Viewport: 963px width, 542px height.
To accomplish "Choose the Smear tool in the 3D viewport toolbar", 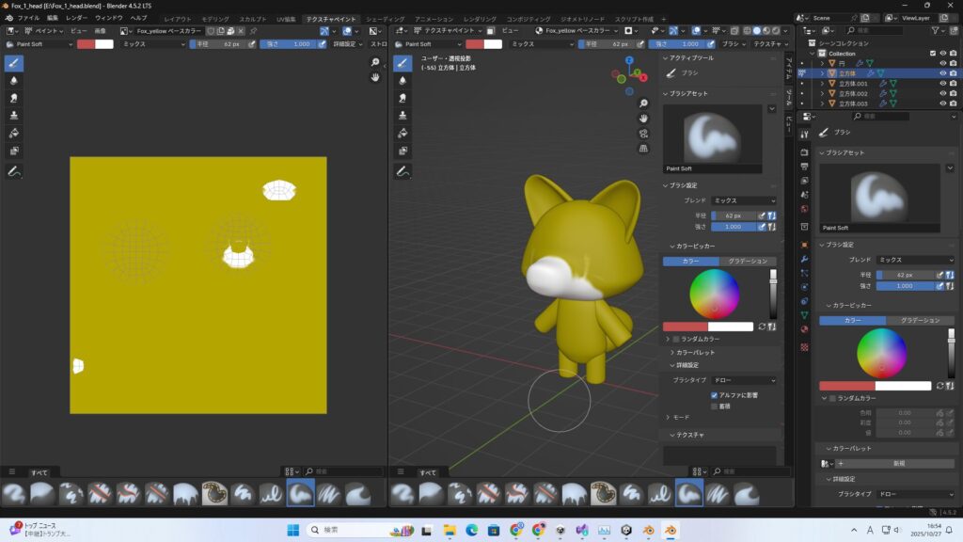I will click(403, 97).
